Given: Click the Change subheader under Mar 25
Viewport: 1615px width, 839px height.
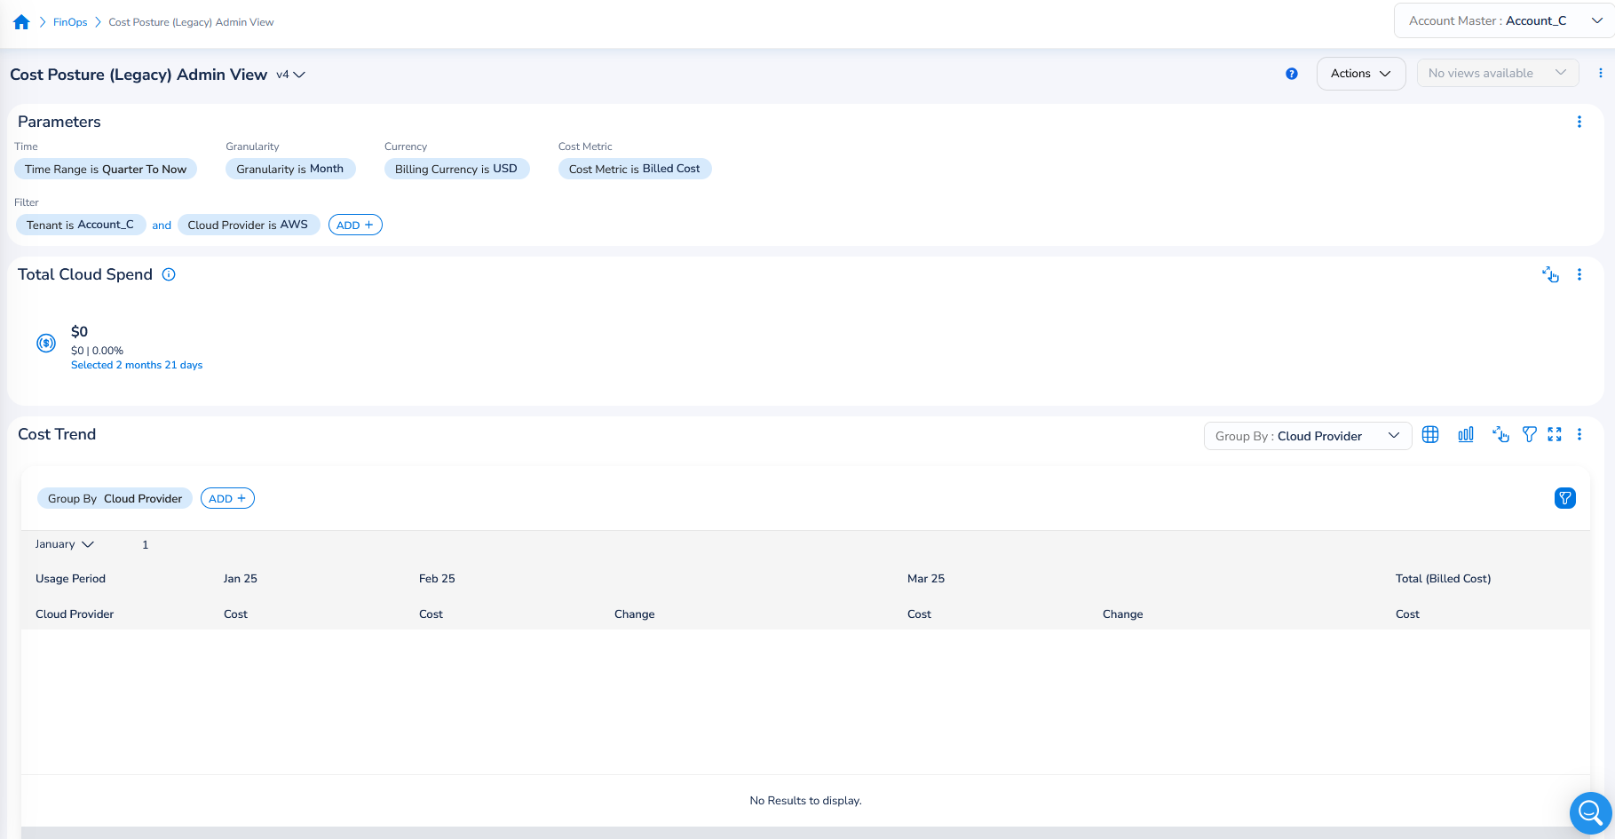Looking at the screenshot, I should [x=1123, y=614].
